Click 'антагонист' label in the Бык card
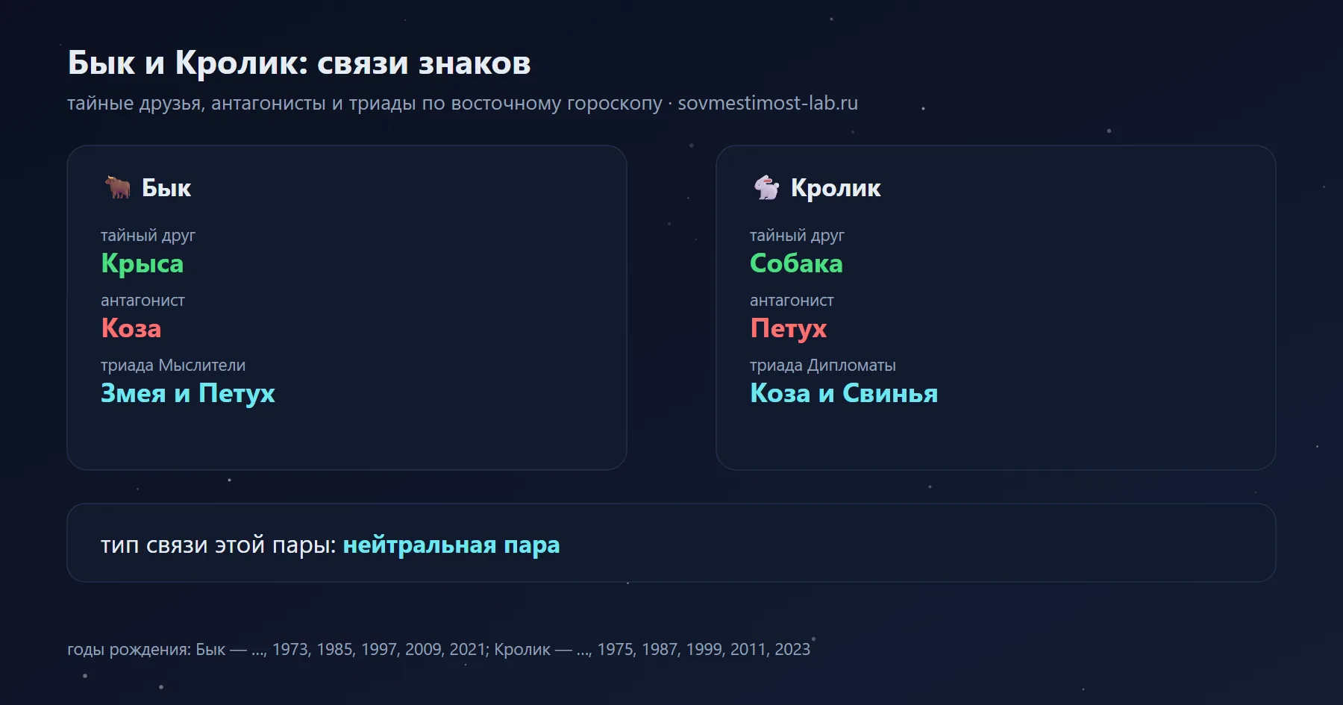 pyautogui.click(x=143, y=300)
